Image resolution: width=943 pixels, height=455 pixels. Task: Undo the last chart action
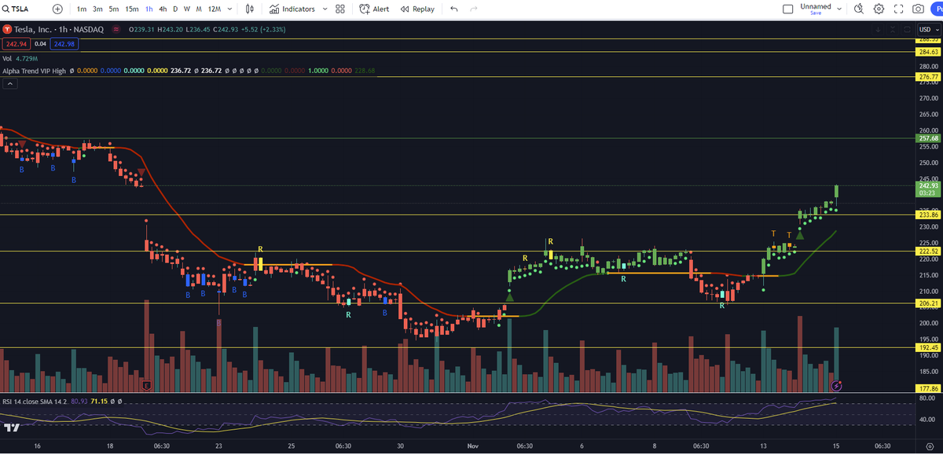[x=454, y=9]
